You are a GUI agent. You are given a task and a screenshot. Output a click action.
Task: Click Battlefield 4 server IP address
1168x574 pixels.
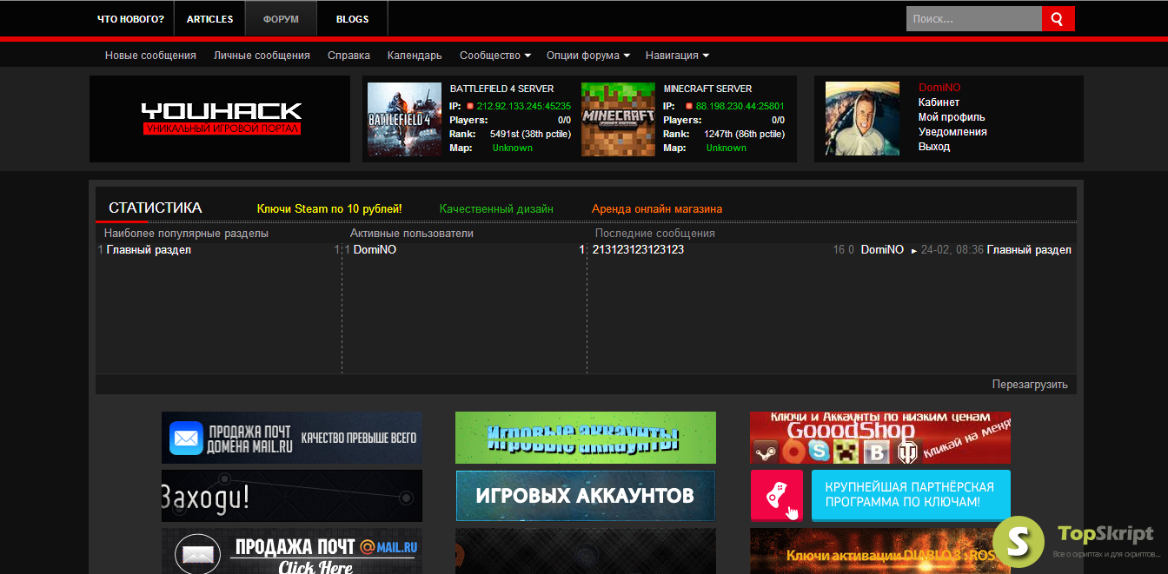(523, 106)
